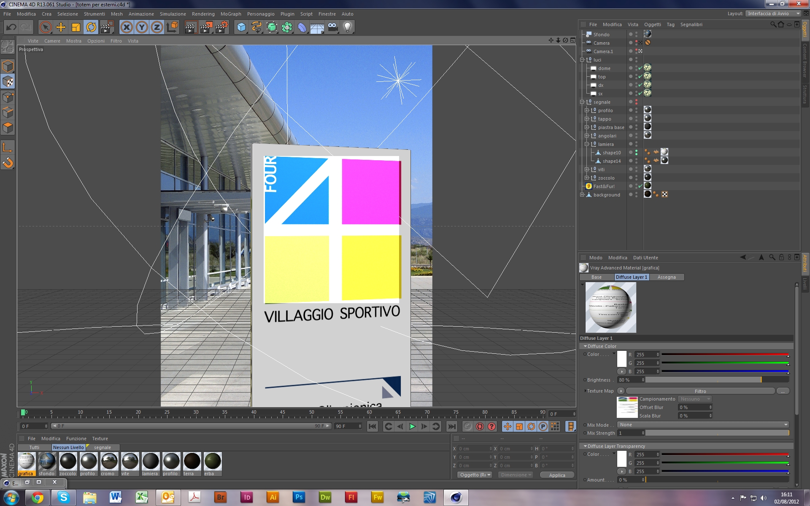The width and height of the screenshot is (810, 506).
Task: Add a Cube primitive object
Action: pyautogui.click(x=241, y=27)
